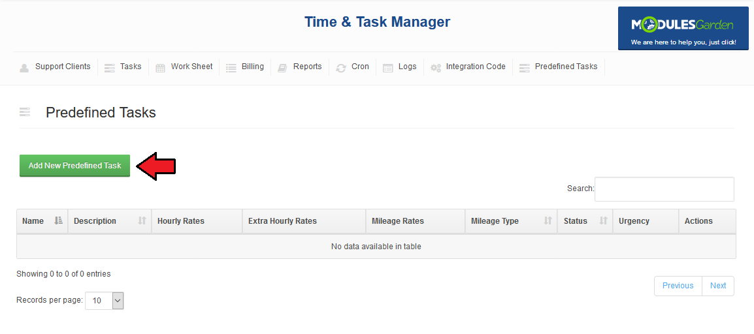Click the Mileage Rates column header
754x334 pixels.
(416, 221)
